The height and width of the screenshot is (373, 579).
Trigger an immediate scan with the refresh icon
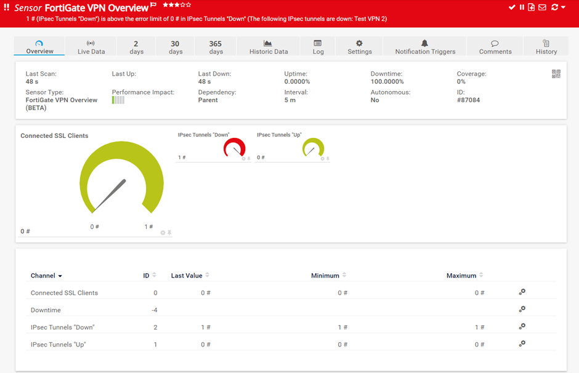(x=555, y=7)
